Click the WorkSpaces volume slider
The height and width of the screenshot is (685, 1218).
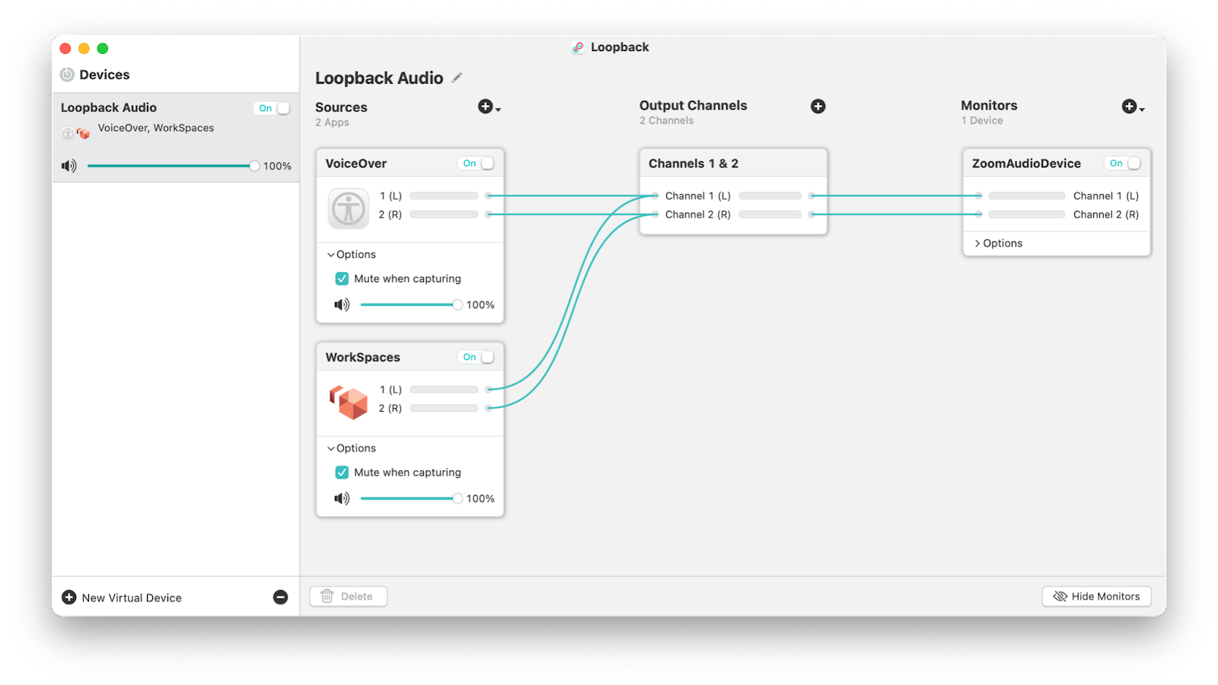(x=411, y=499)
